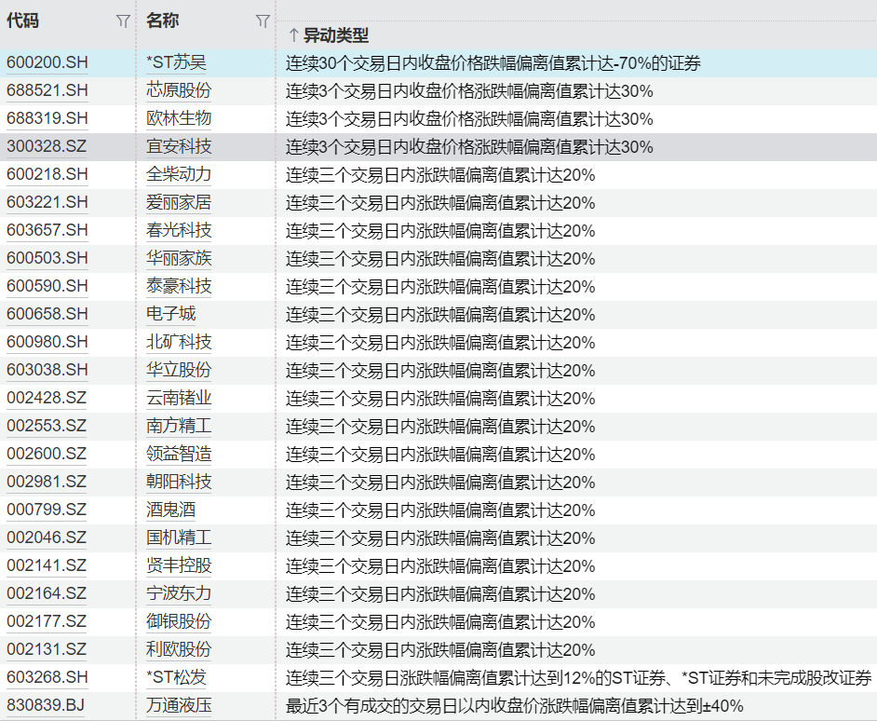
Task: Click 异动类型 text in 宜安科技 row
Action: pos(469,148)
